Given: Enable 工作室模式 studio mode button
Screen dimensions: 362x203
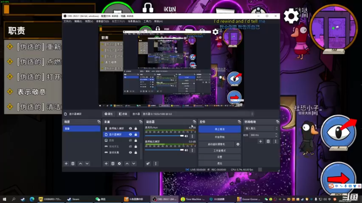Looking at the screenshot, I should tap(219, 151).
